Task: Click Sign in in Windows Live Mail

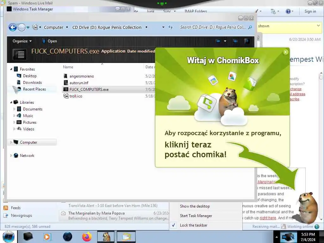Action: (310, 11)
